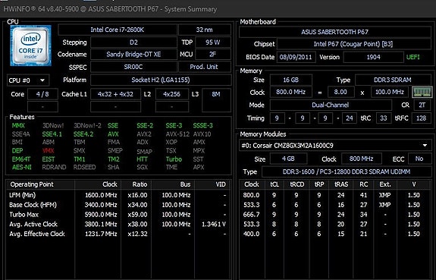Select the Avg. Active Clock row
436x280 pixels.
point(118,224)
